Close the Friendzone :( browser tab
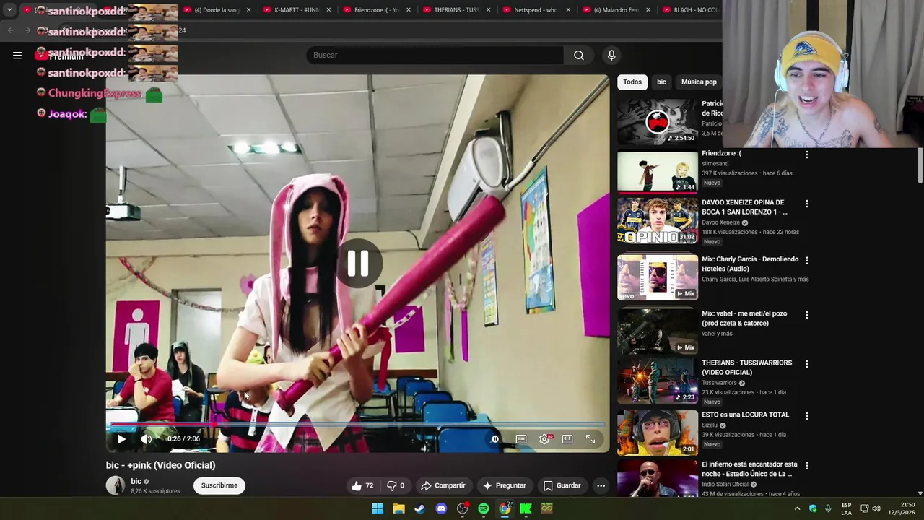 409,10
